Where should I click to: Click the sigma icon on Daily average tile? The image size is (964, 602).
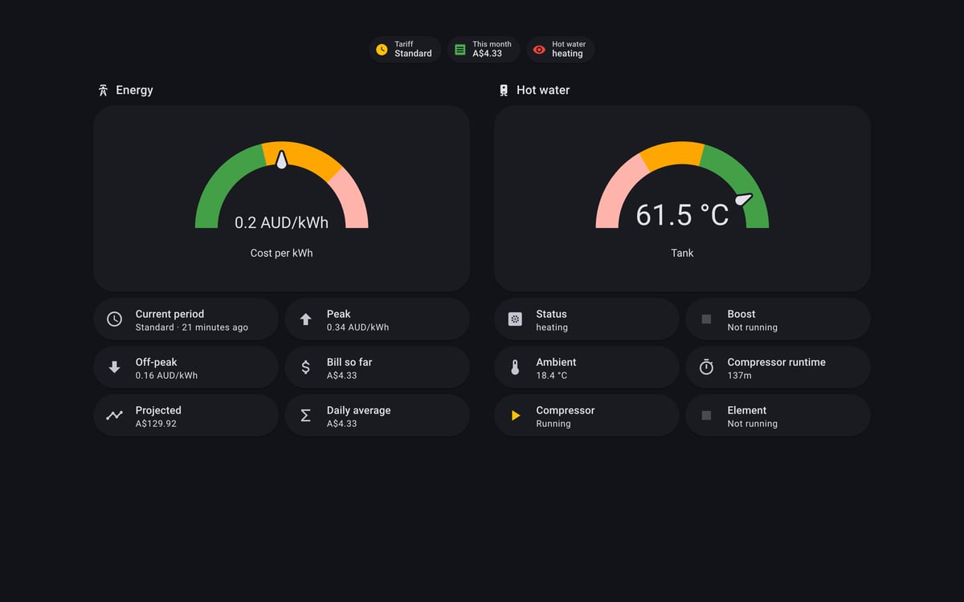point(305,416)
